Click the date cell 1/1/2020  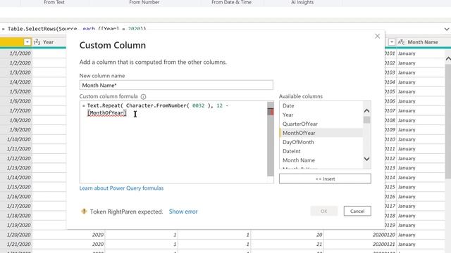[16, 53]
